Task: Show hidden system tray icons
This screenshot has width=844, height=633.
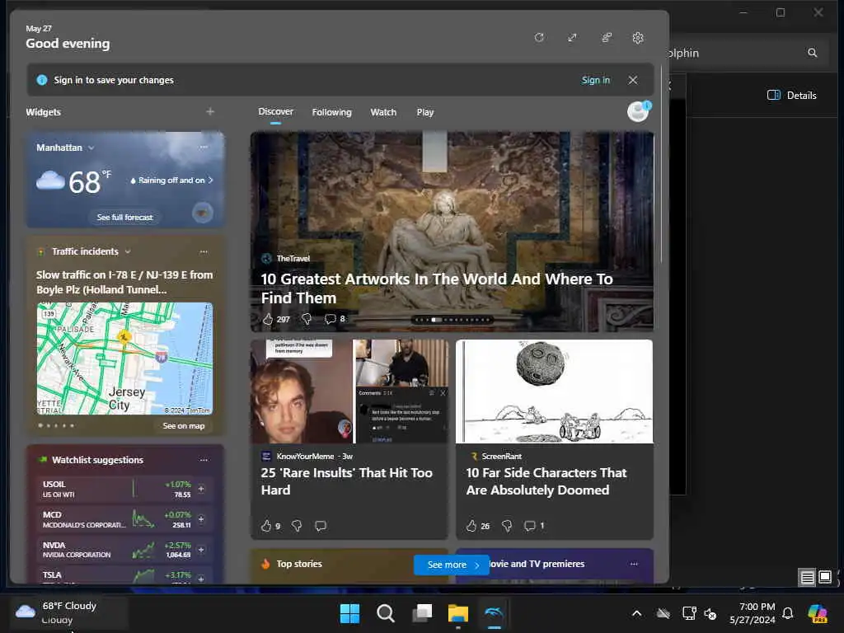Action: tap(636, 613)
